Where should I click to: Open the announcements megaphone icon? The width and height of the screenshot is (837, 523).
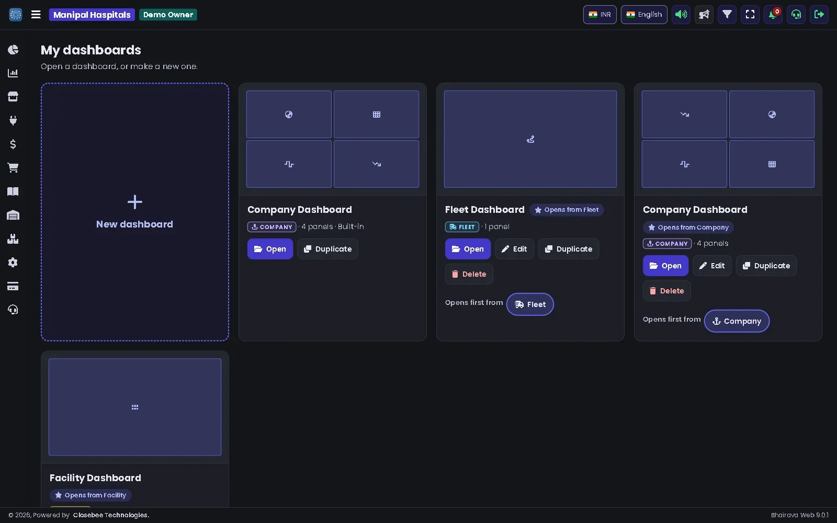704,15
